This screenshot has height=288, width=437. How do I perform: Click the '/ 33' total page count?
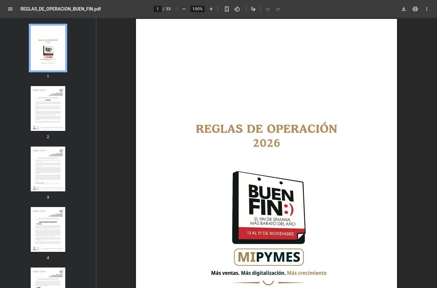tap(167, 9)
